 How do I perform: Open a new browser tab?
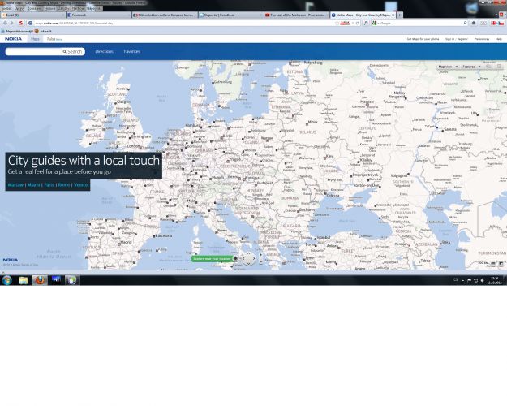click(x=400, y=15)
